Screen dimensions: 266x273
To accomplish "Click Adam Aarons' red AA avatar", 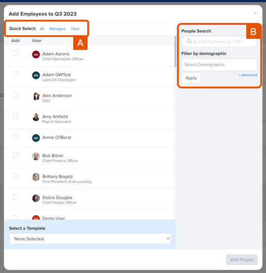I will click(36, 55).
